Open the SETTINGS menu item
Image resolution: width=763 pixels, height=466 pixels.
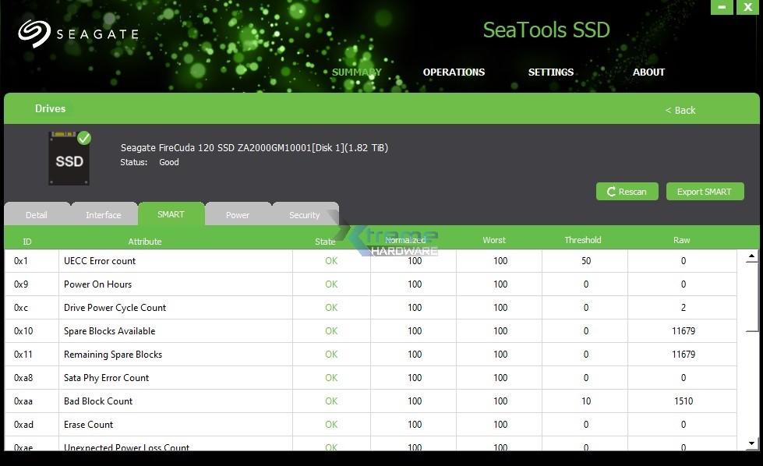click(x=550, y=72)
